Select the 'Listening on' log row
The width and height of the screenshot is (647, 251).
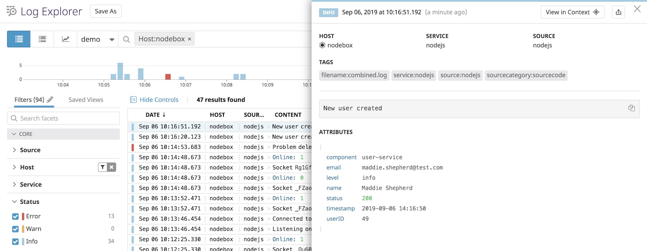(220, 229)
